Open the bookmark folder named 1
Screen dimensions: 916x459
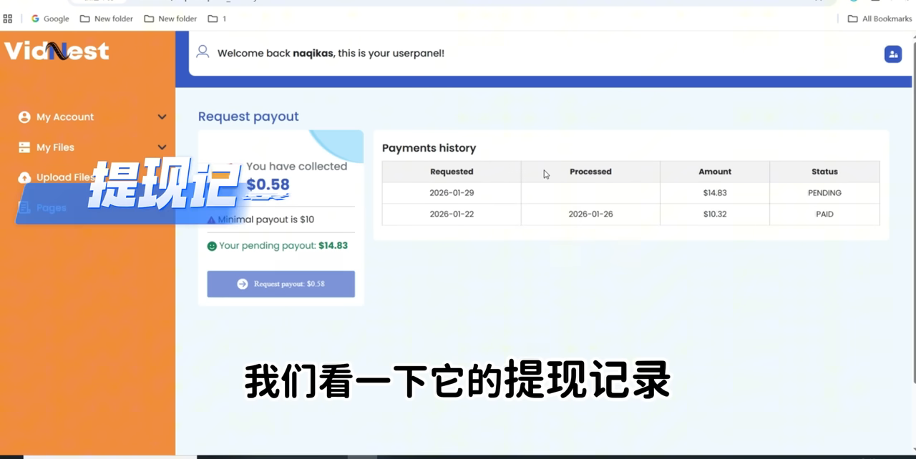(x=217, y=19)
